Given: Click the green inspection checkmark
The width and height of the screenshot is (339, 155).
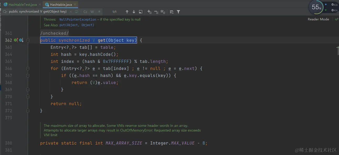Looking at the screenshot, I should pos(336,19).
